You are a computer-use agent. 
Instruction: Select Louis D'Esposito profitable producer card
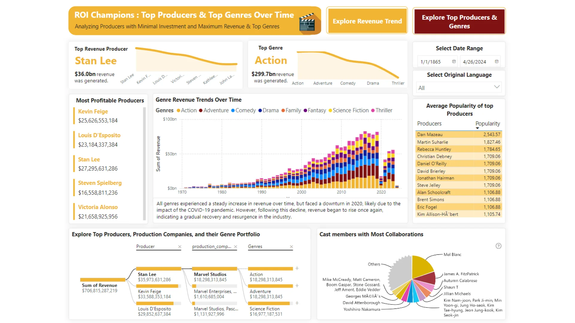pos(108,140)
